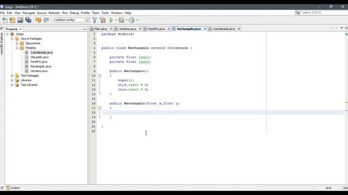Click the search magnifier icon
Image resolution: width=348 pixels, height=195 pixels.
[297, 12]
